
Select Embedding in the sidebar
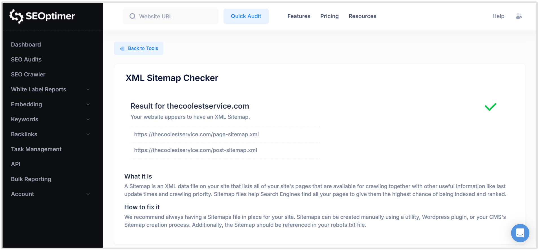[x=27, y=104]
